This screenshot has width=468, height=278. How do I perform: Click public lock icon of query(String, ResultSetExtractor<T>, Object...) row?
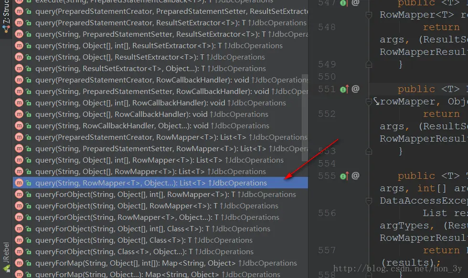pos(29,69)
